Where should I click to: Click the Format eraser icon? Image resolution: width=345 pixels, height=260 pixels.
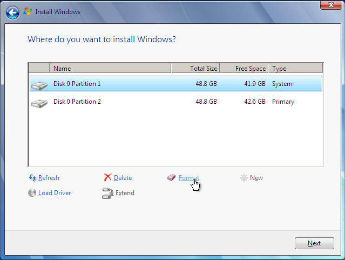tap(171, 178)
